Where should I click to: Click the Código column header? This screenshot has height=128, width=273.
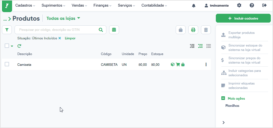click(106, 54)
